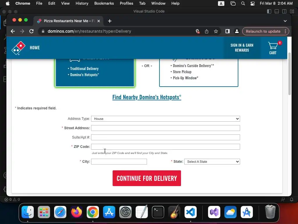Open Chrome three-dot menu
298x224 pixels.
tap(285, 31)
